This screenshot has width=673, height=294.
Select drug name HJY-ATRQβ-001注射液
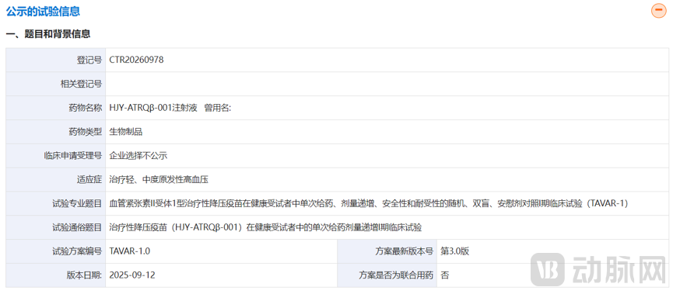[153, 108]
